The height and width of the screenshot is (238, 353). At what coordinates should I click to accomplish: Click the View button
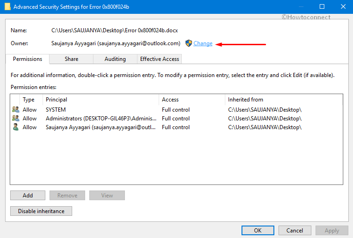pyautogui.click(x=107, y=196)
